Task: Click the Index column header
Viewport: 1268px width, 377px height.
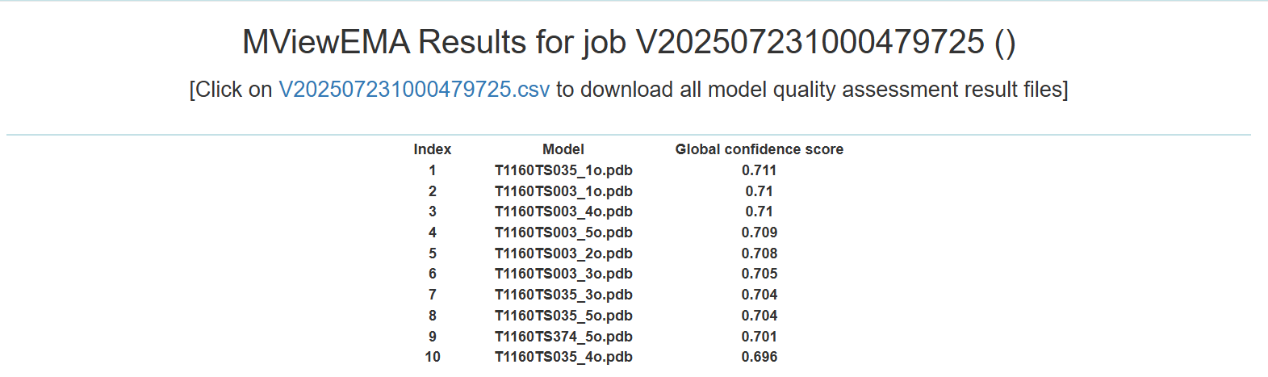Action: click(432, 149)
